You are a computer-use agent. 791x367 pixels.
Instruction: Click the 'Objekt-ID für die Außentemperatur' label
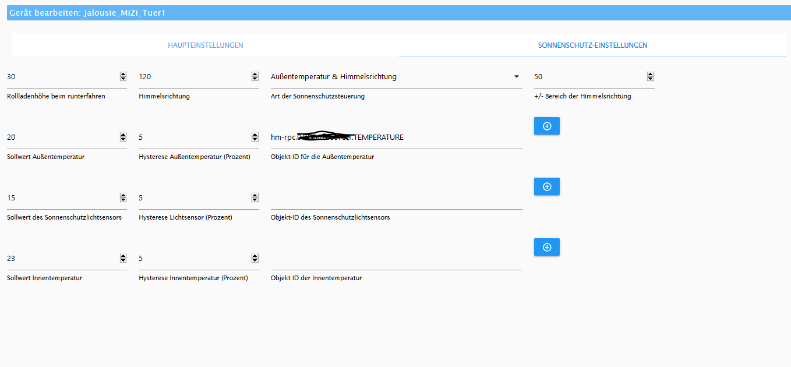[x=322, y=157]
